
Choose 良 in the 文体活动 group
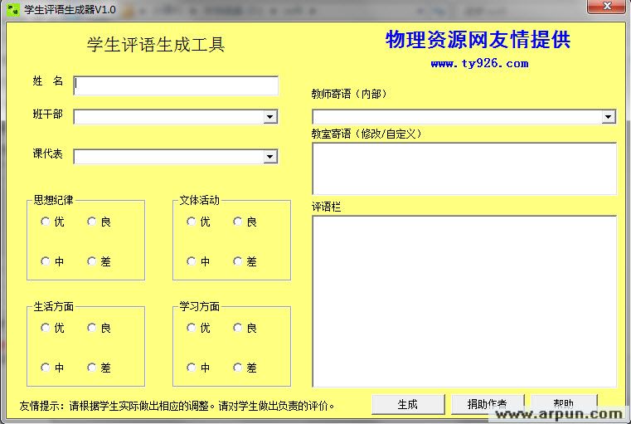click(245, 222)
